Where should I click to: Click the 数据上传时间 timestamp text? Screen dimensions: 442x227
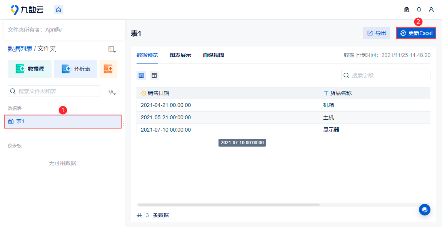(387, 55)
